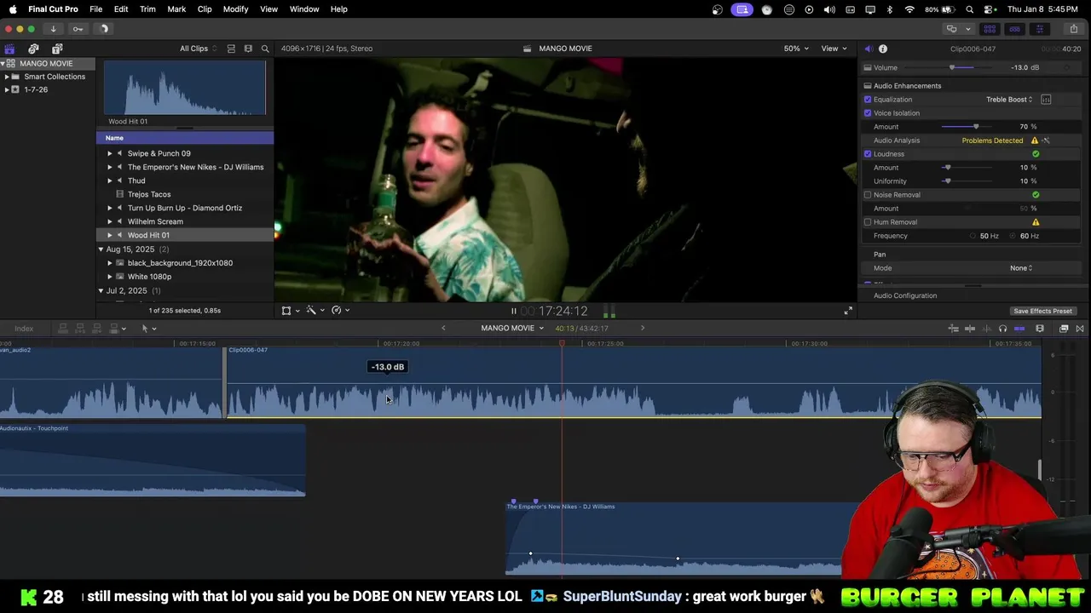Enable the Noise Removal checkbox
Image resolution: width=1091 pixels, height=613 pixels.
(868, 195)
